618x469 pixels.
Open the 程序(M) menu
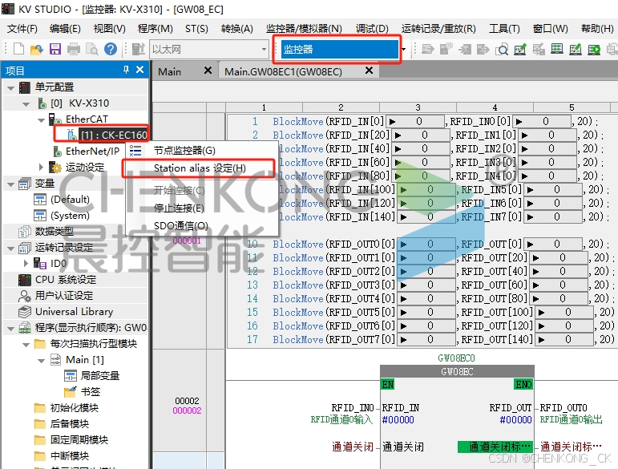tap(155, 29)
